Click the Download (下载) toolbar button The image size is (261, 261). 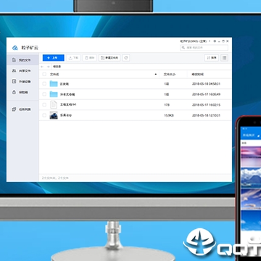(73, 58)
